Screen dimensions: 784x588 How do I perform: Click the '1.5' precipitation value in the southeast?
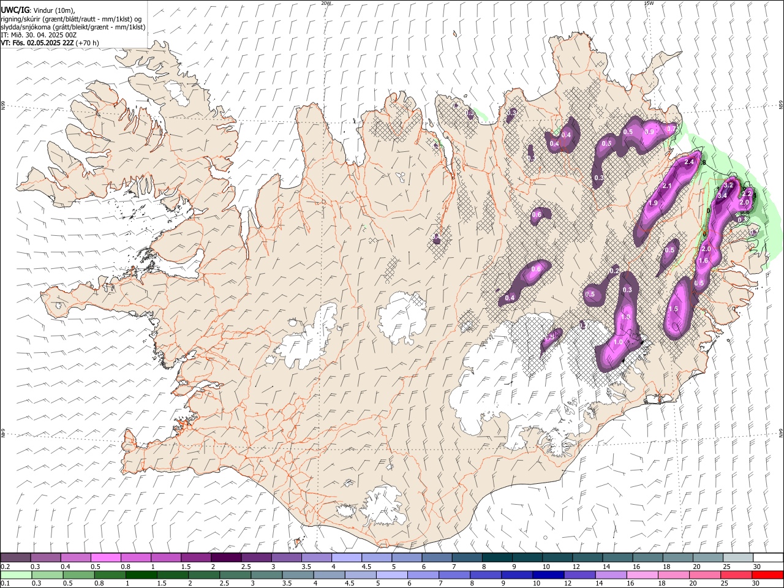(674, 309)
